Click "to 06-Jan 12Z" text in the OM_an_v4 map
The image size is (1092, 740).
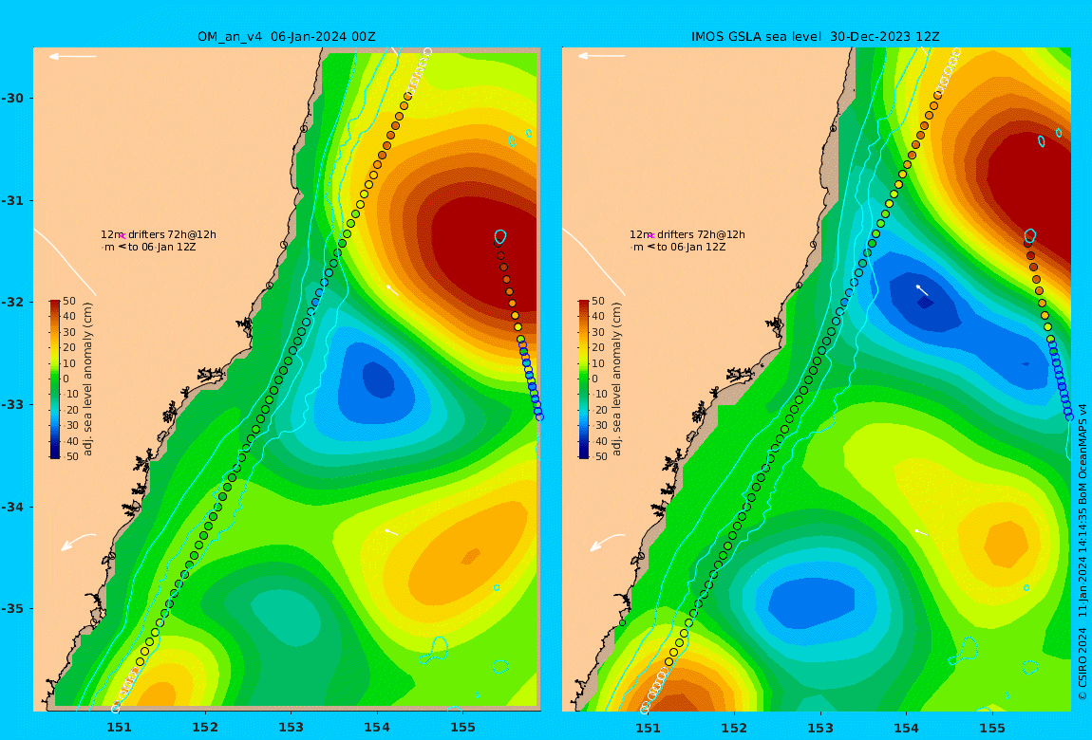(161, 247)
